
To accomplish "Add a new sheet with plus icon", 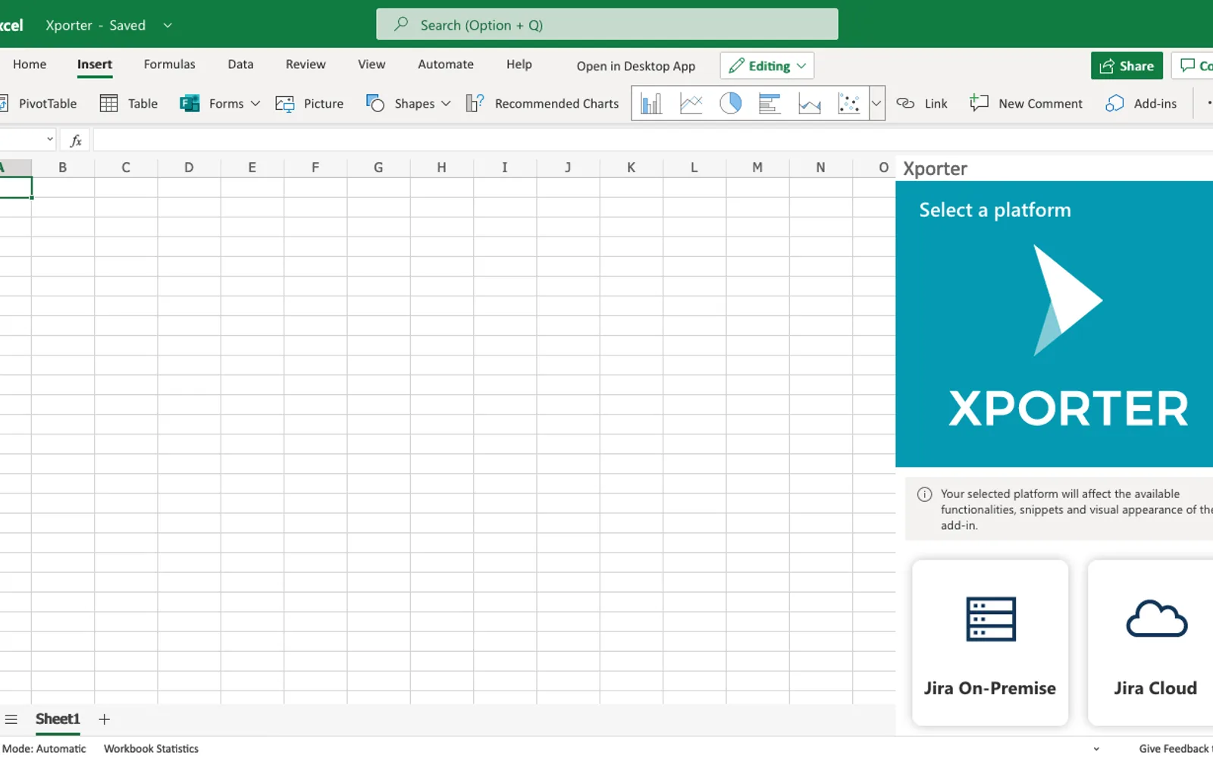I will pos(105,719).
